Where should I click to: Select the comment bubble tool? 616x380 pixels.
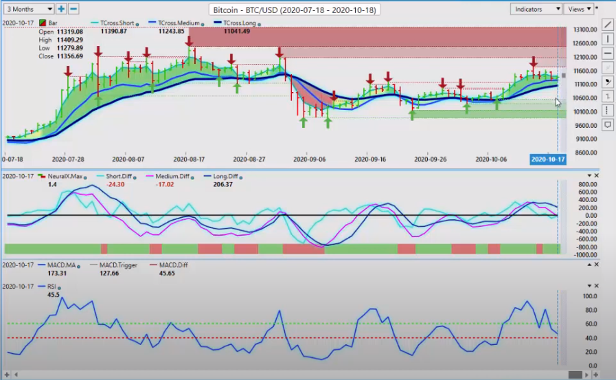pos(607,125)
